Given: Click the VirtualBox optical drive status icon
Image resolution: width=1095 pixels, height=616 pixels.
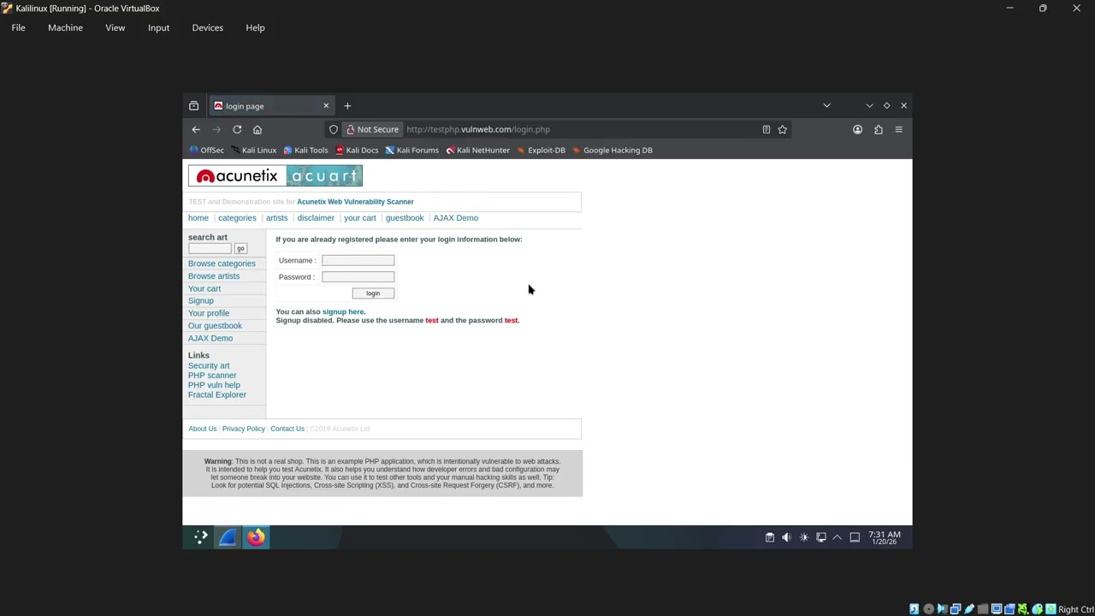Looking at the screenshot, I should [928, 609].
